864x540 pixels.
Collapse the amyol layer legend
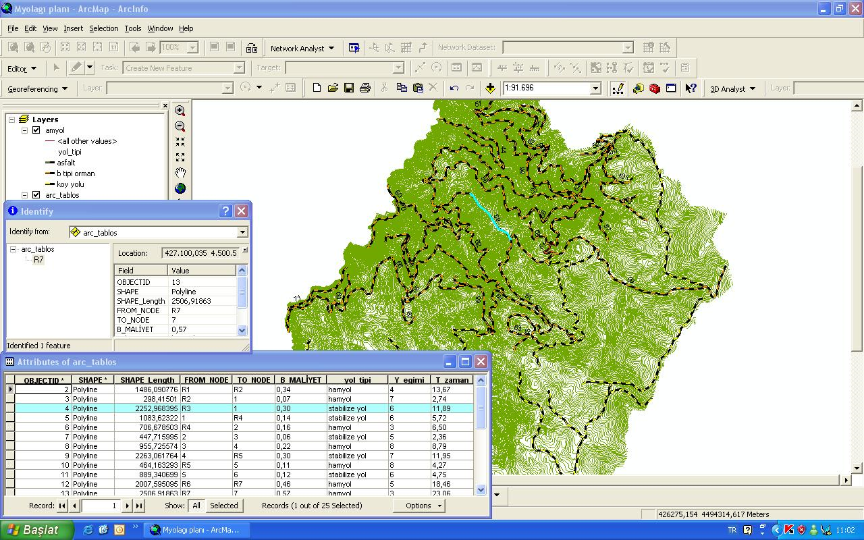click(x=25, y=130)
